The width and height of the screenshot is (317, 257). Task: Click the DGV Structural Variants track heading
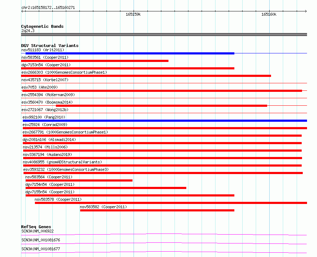(x=50, y=46)
